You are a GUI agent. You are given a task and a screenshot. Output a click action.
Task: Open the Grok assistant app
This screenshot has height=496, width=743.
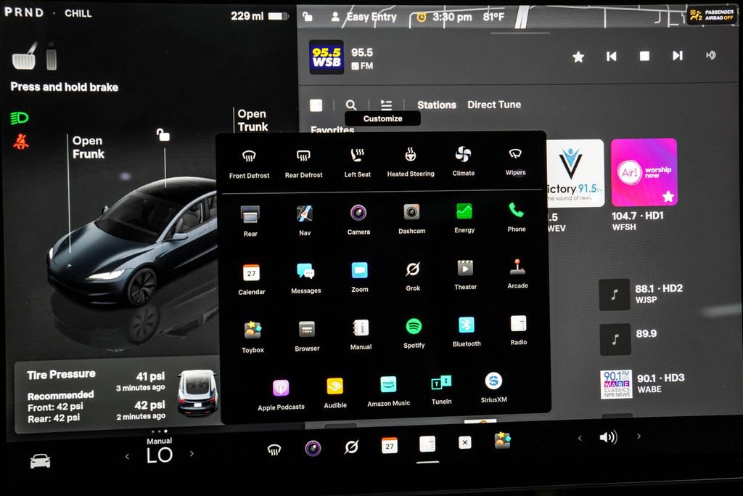click(413, 270)
